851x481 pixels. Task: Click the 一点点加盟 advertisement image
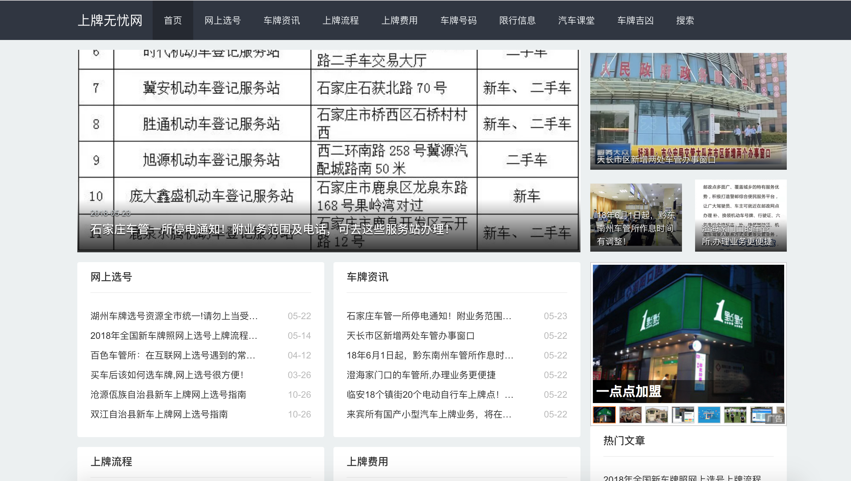(x=689, y=334)
